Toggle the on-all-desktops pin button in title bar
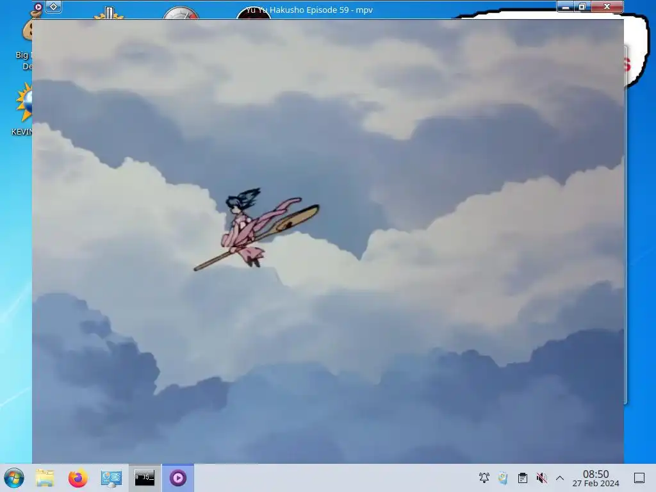This screenshot has width=656, height=492. tap(54, 6)
